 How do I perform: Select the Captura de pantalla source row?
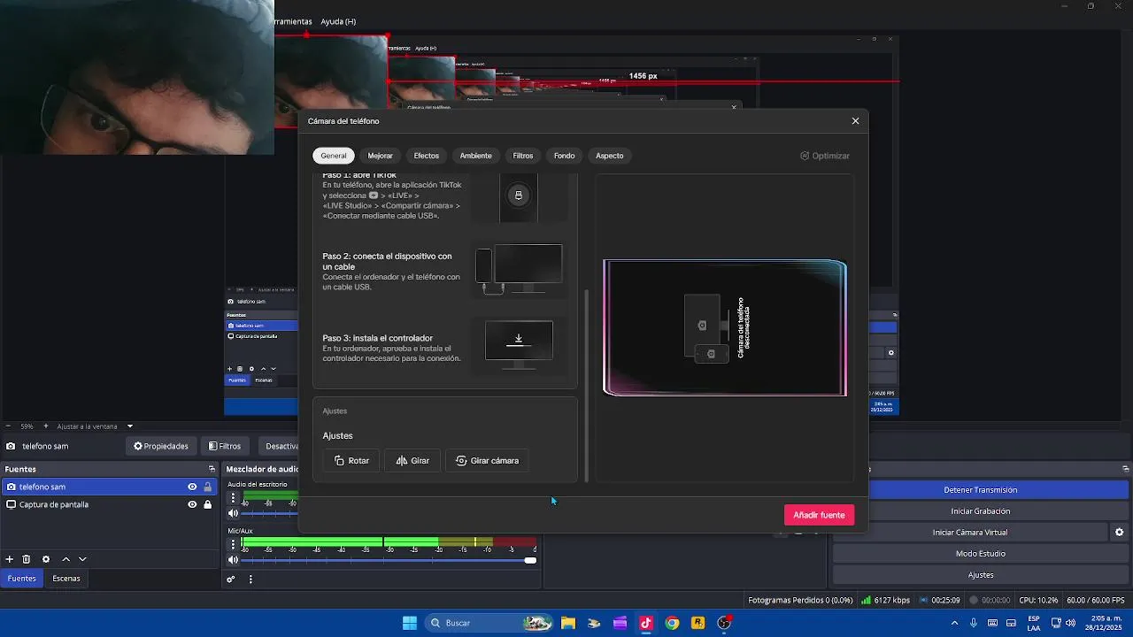click(108, 504)
